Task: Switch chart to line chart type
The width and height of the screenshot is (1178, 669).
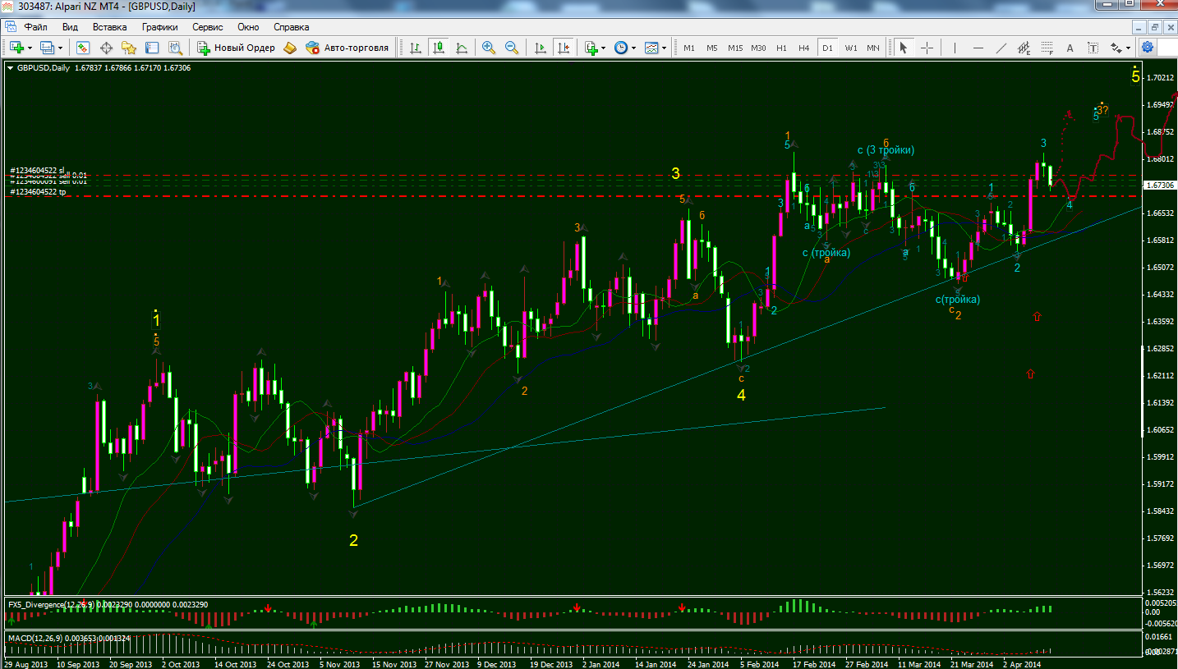Action: (462, 48)
